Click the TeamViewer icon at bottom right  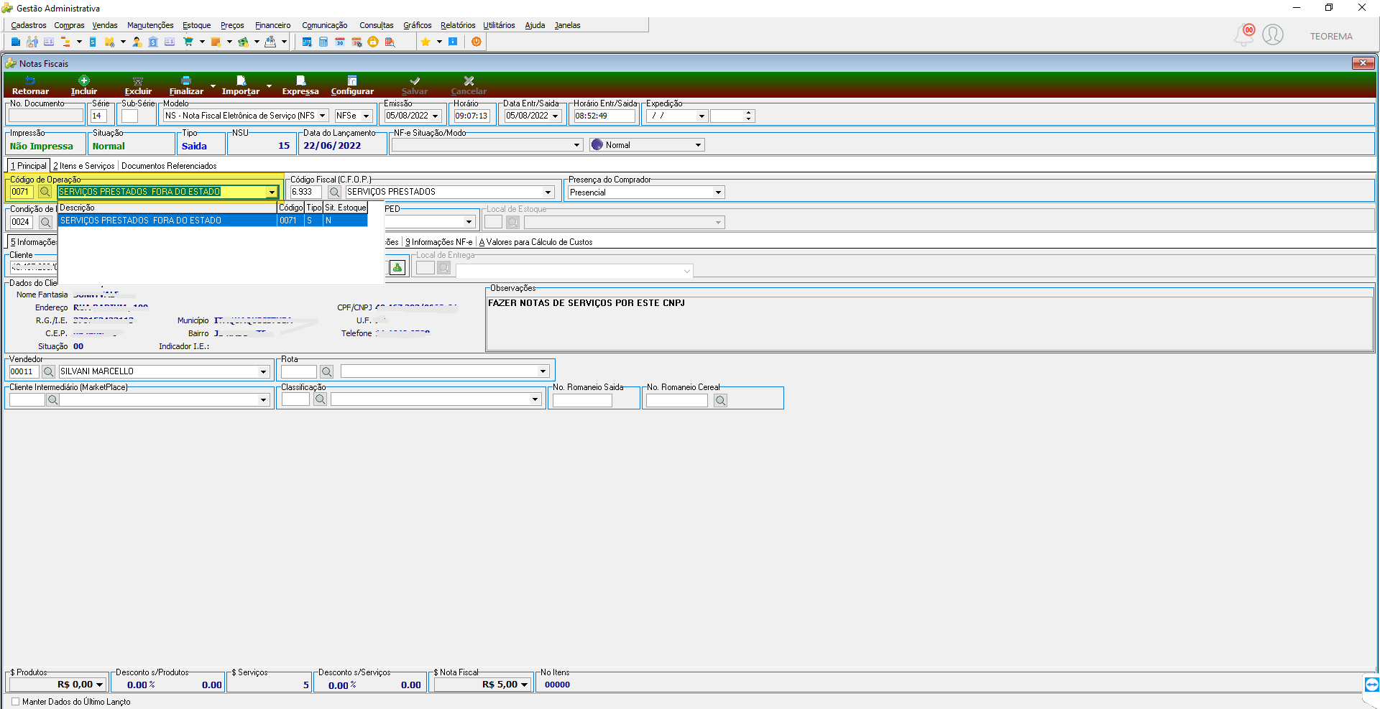pos(1371,685)
